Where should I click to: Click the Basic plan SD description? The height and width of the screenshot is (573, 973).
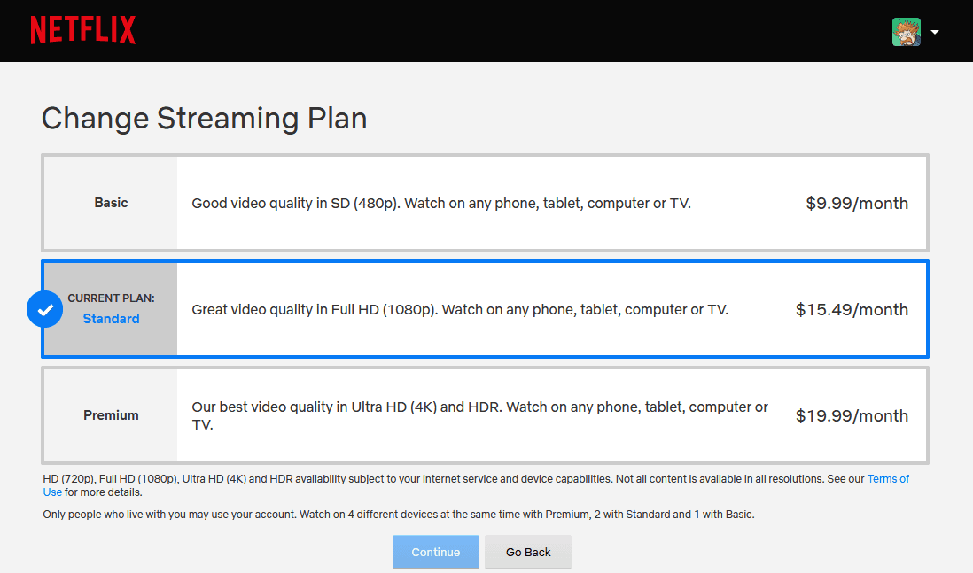(441, 204)
